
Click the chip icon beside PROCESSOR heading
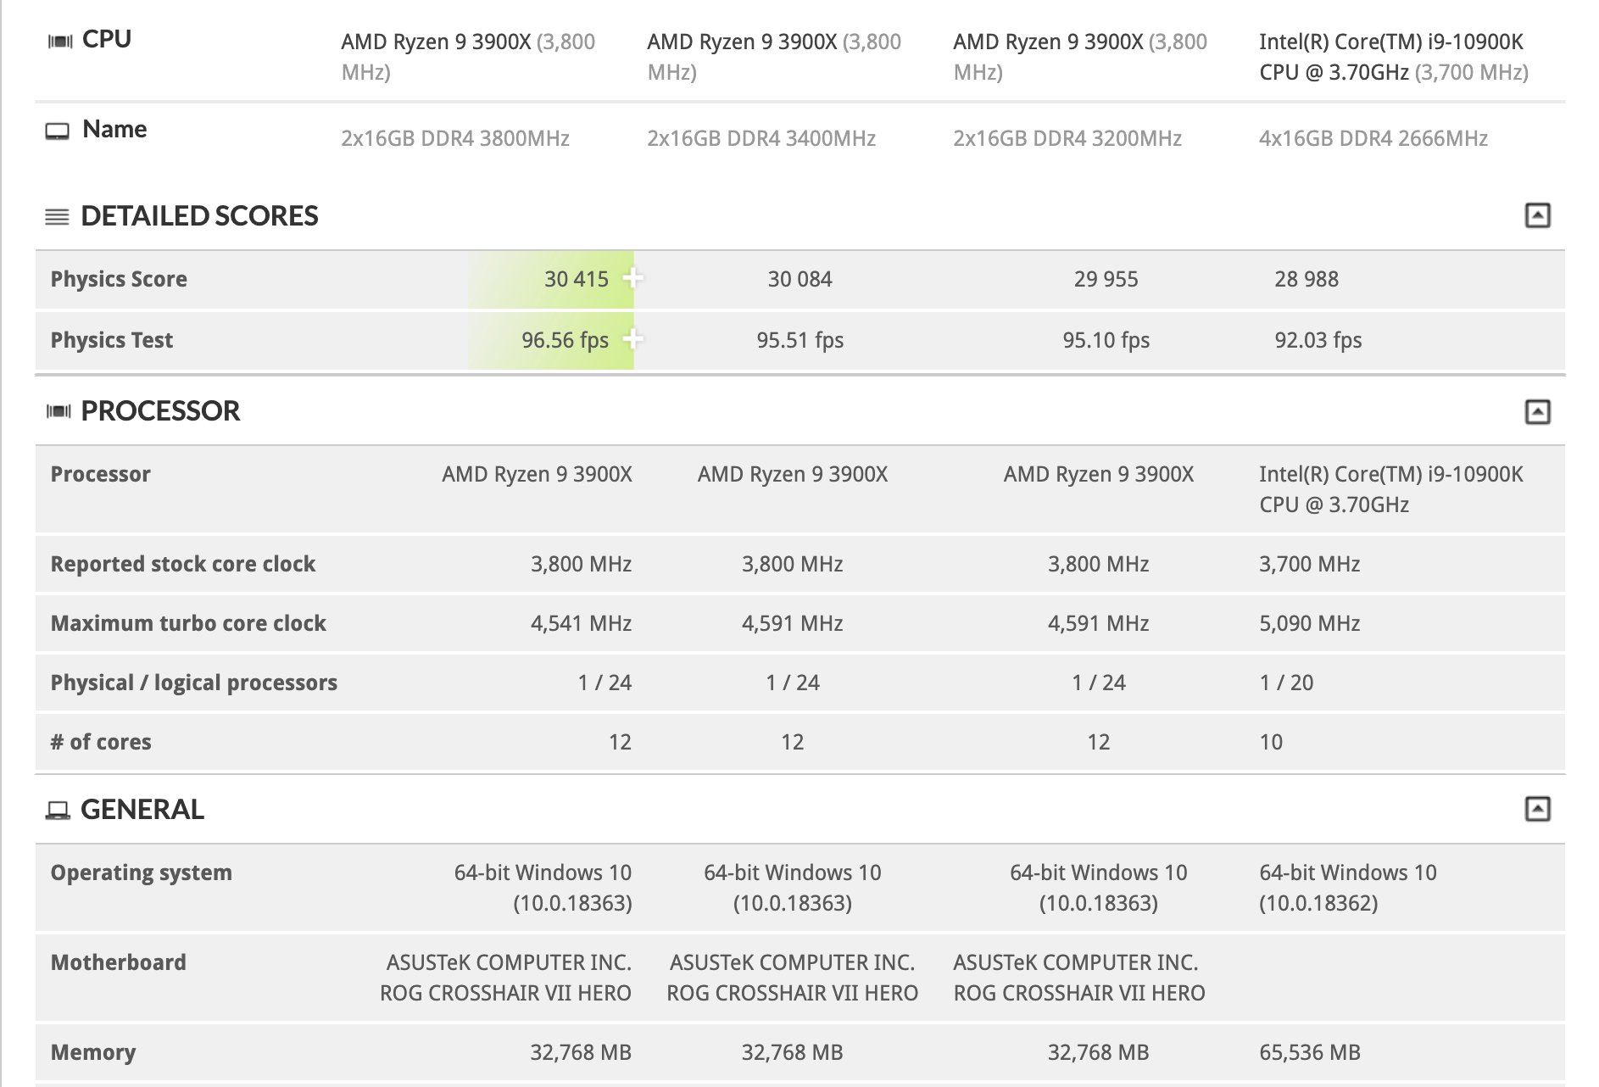[x=58, y=411]
